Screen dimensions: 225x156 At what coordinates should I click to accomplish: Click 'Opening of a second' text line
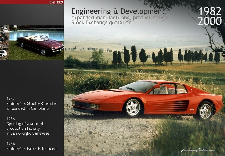25,124
